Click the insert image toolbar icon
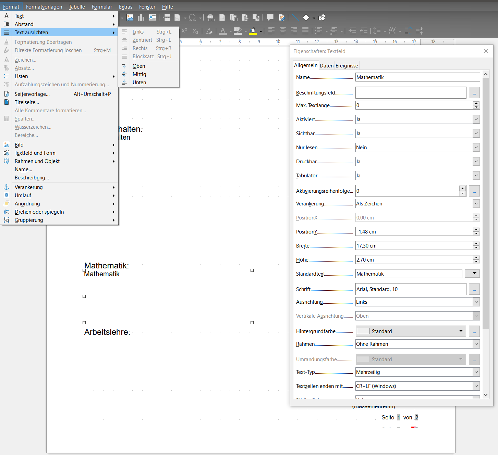Viewport: 498px width, 455px height. [130, 17]
